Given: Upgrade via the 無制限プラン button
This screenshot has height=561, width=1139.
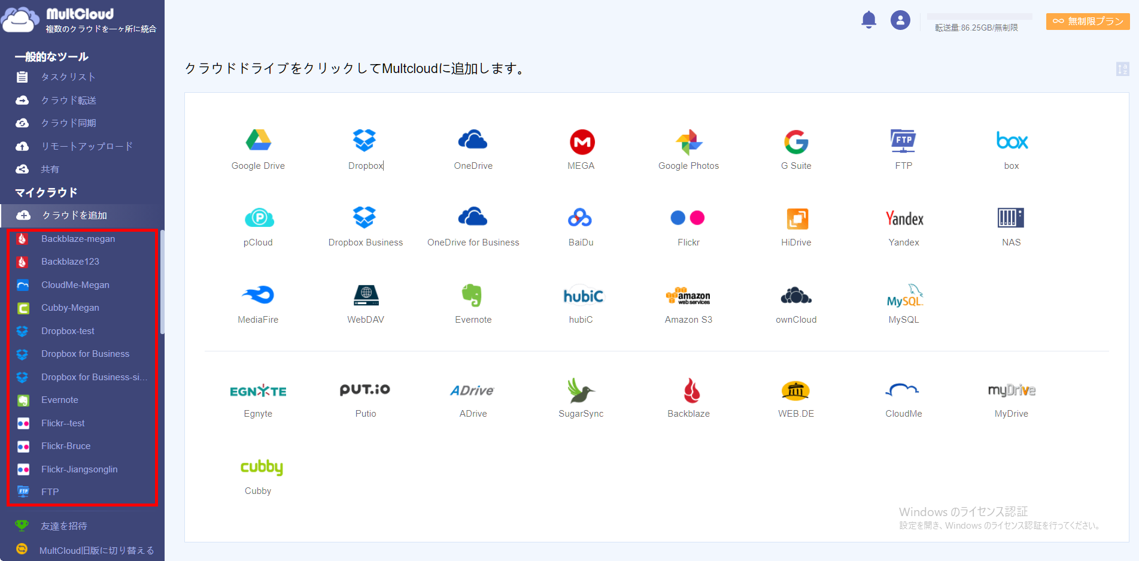Looking at the screenshot, I should point(1088,21).
